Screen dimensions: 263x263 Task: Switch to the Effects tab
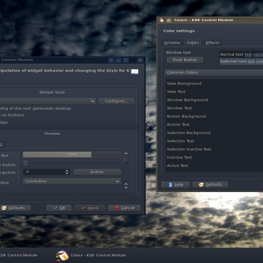tap(212, 43)
